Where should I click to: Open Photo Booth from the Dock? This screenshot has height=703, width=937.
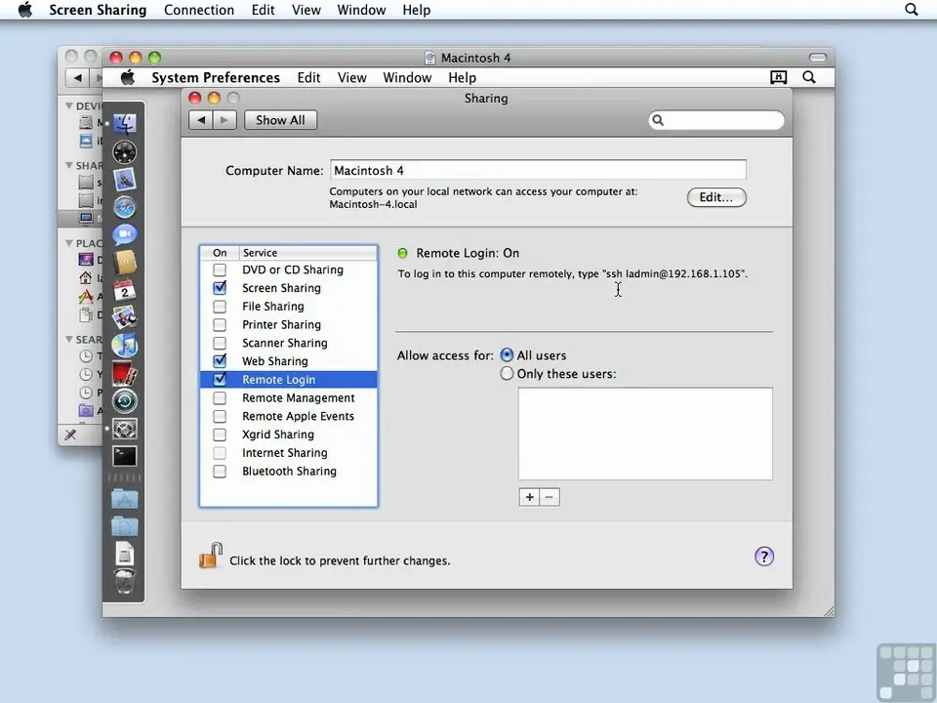pos(125,374)
